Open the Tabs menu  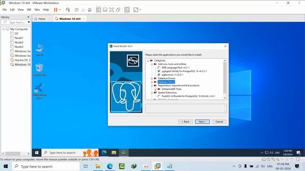coord(37,9)
